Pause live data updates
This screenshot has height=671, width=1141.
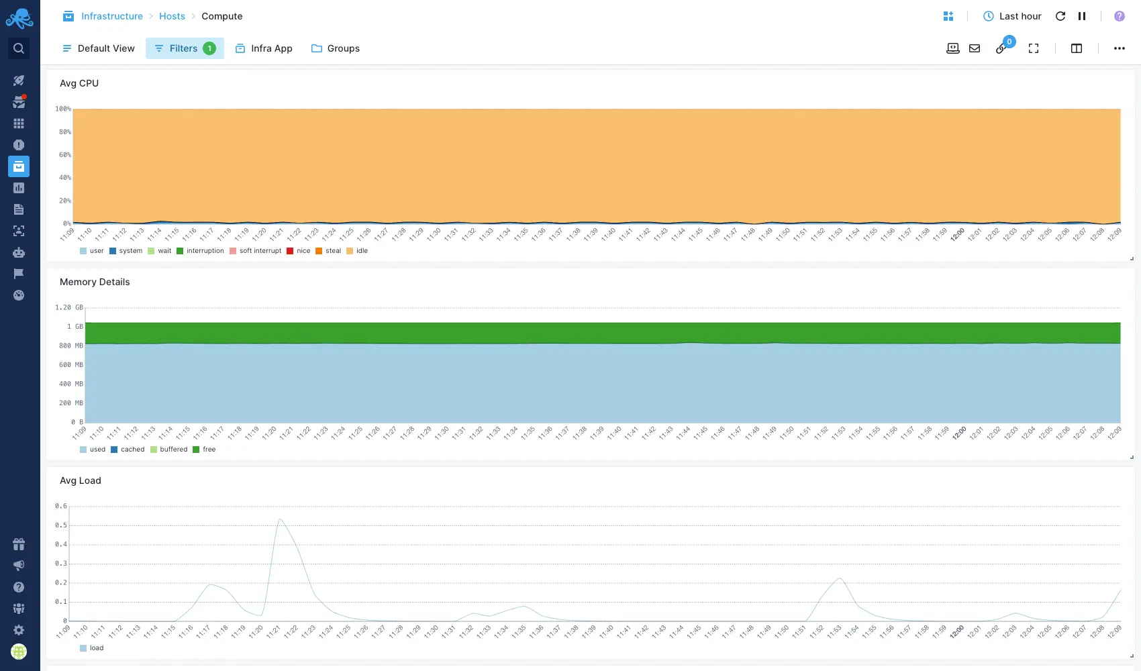pos(1082,16)
